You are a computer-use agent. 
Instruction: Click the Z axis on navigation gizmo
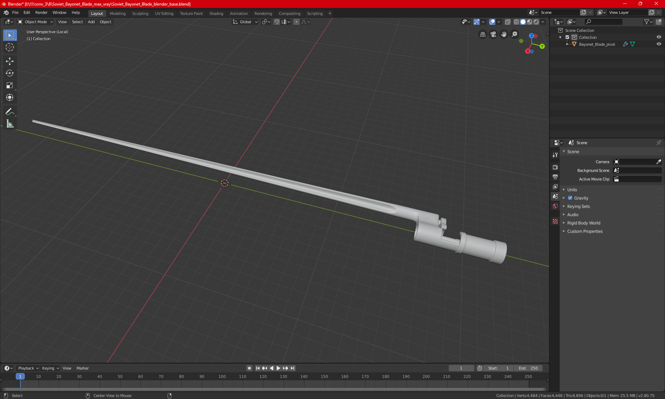point(531,36)
